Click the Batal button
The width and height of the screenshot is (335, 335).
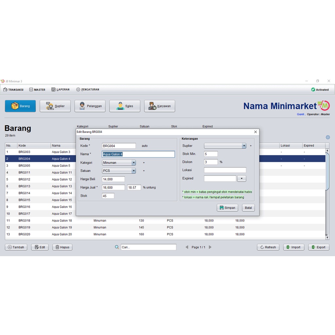(x=248, y=208)
